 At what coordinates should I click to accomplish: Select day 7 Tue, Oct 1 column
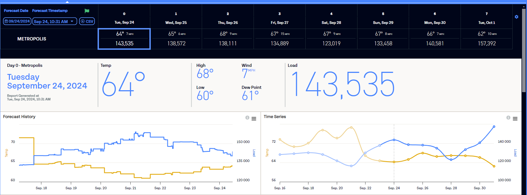pos(487,17)
